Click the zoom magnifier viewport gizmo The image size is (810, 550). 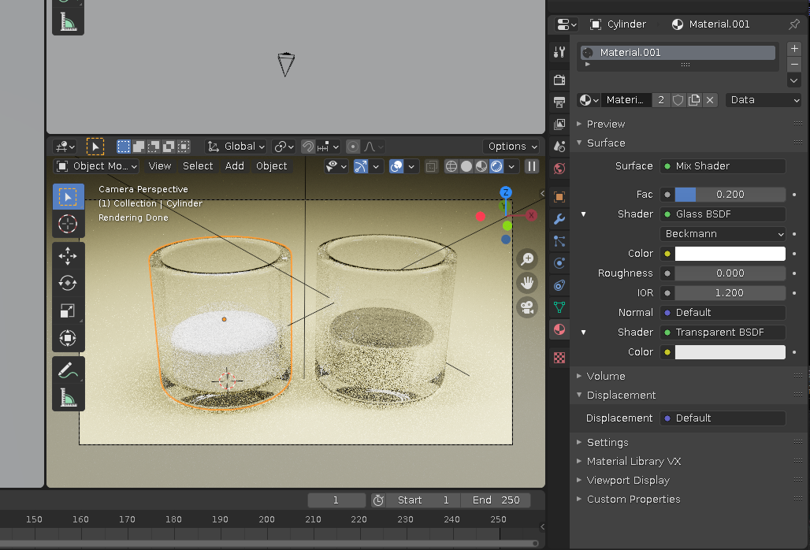coord(527,259)
